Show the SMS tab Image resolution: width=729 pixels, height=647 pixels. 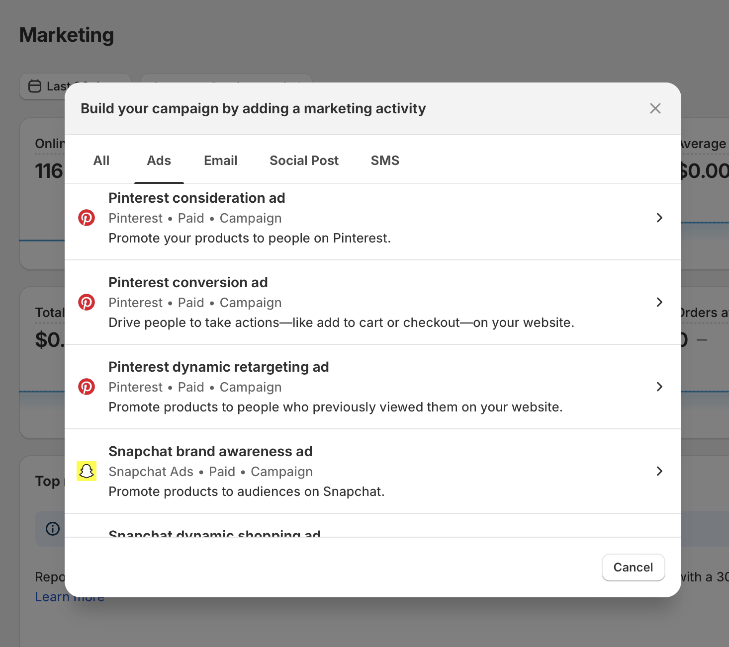(x=385, y=161)
